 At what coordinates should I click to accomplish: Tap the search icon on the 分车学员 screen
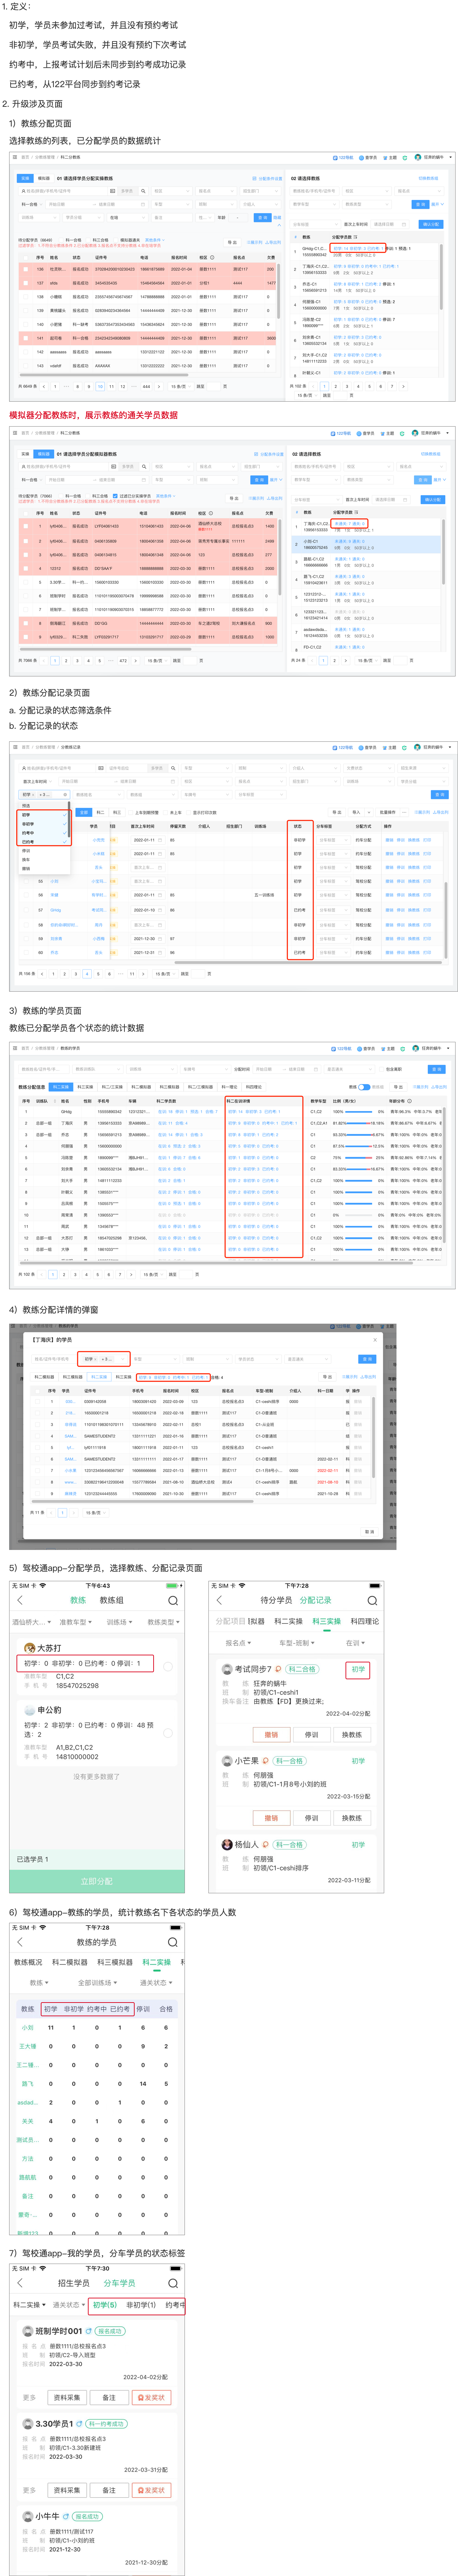(173, 2284)
